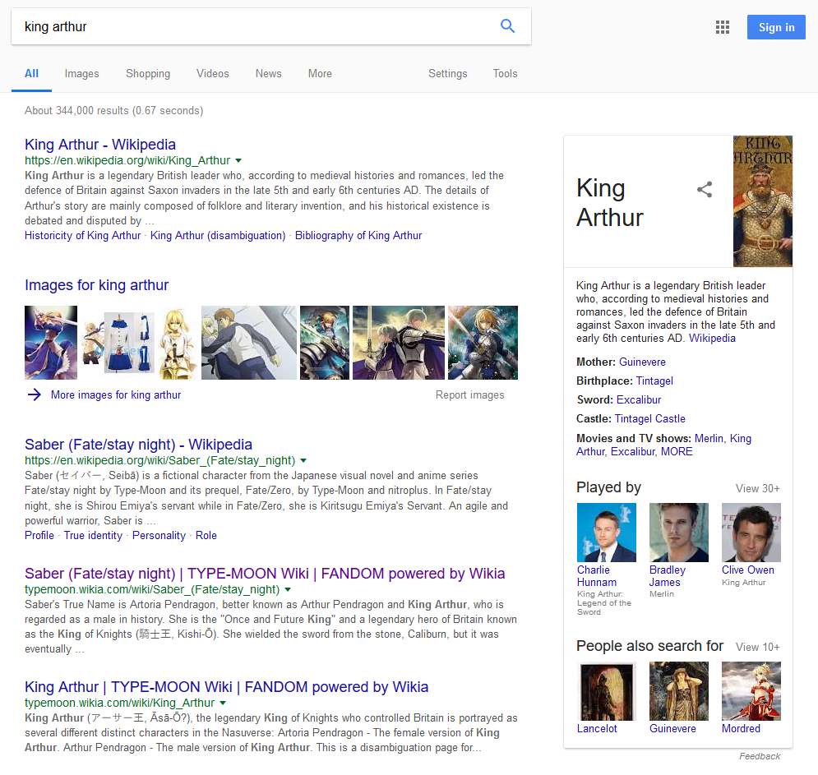Open Historicity of King Arthur sitelink

click(x=82, y=236)
